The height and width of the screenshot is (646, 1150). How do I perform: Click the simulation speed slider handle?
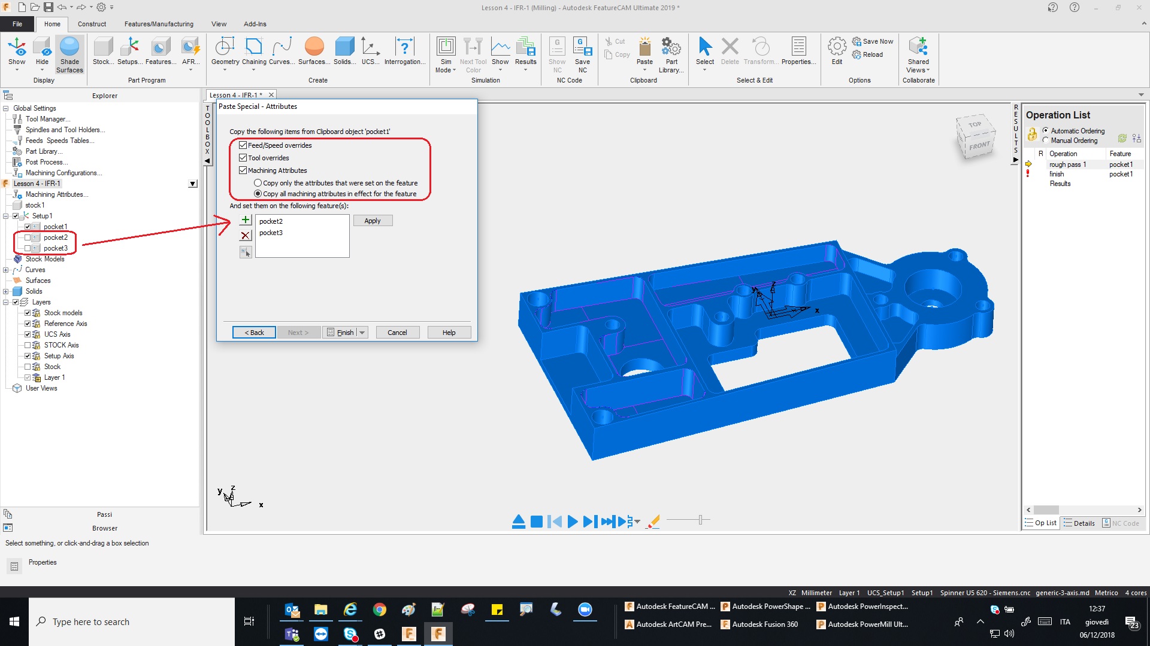click(700, 520)
